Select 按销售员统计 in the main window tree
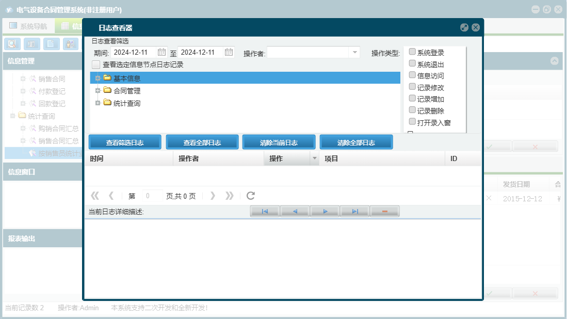The width and height of the screenshot is (567, 319). click(x=60, y=153)
